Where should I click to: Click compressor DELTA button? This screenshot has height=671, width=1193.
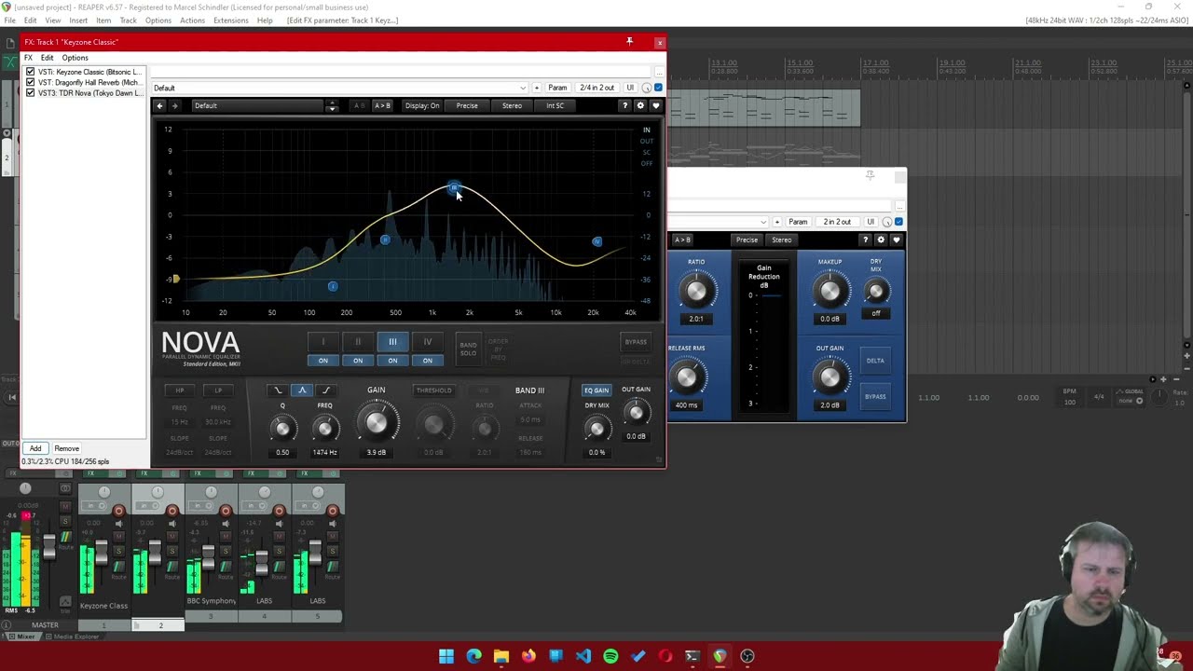click(875, 361)
